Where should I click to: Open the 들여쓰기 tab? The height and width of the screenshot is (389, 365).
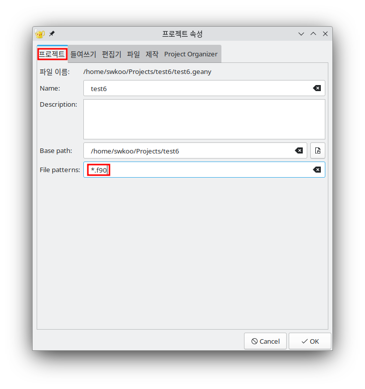(x=83, y=54)
